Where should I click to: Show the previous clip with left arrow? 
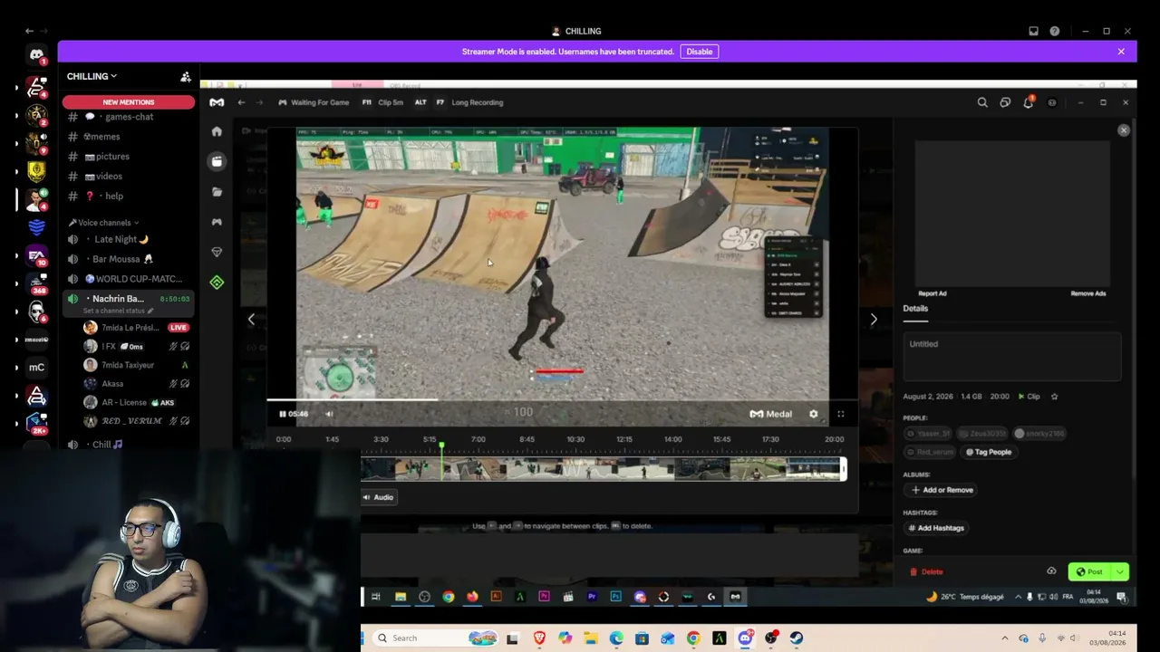point(251,319)
